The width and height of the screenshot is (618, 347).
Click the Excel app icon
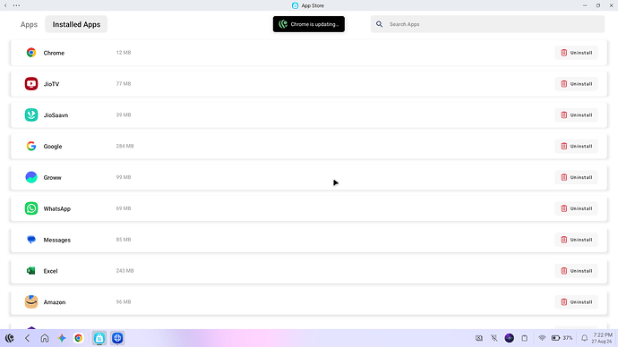31,271
